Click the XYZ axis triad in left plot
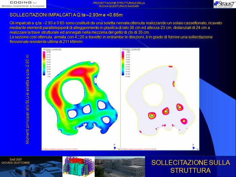This screenshot has height=177, width=236. click(115, 147)
